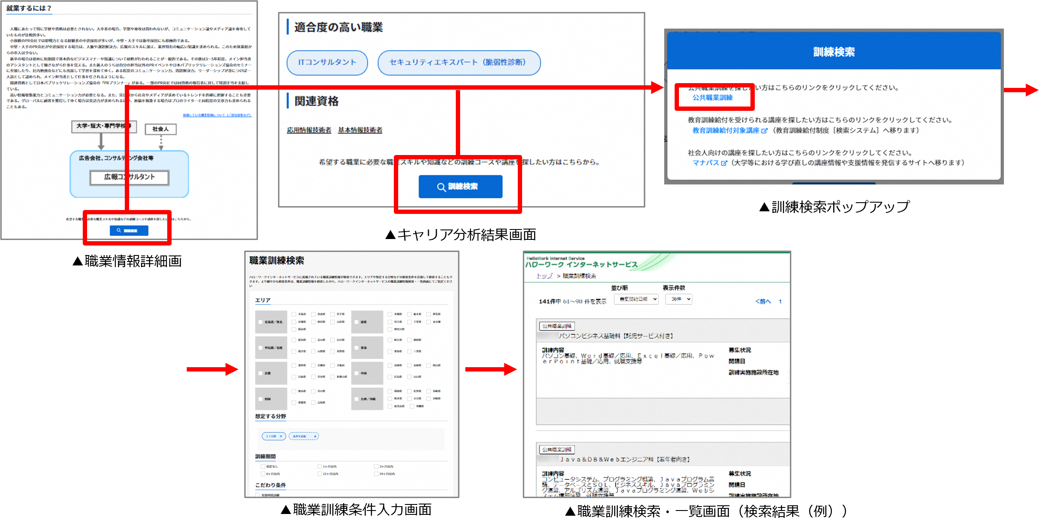
Task: Click the トップ breadcrumb link
Action: 544,276
